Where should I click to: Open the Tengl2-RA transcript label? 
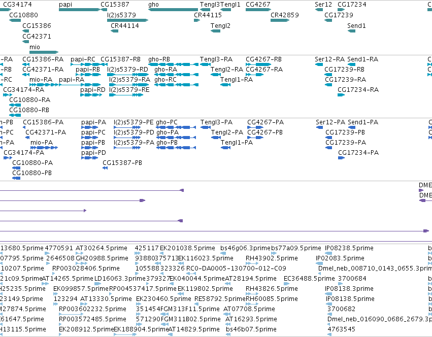pos(227,69)
